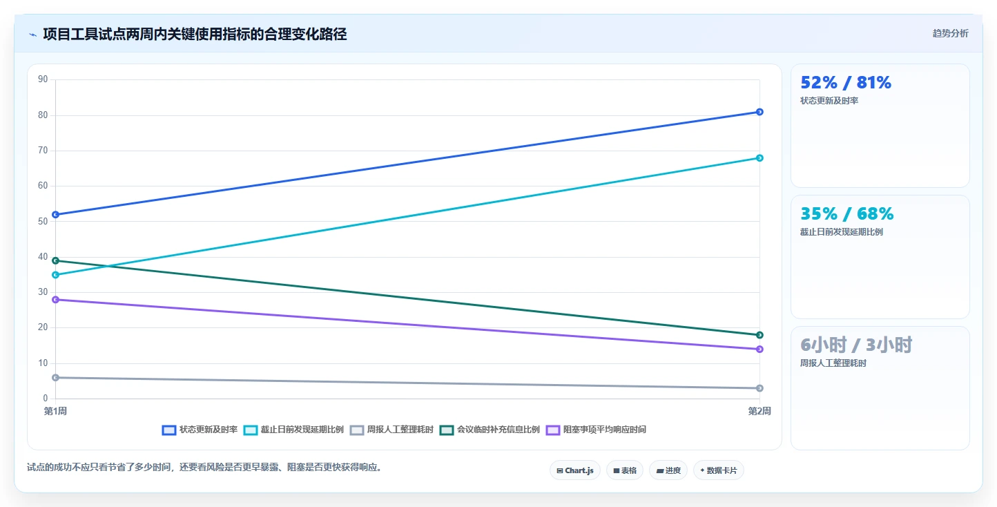Click the 数据卡片 tag
The height and width of the screenshot is (507, 997).
[x=719, y=470]
